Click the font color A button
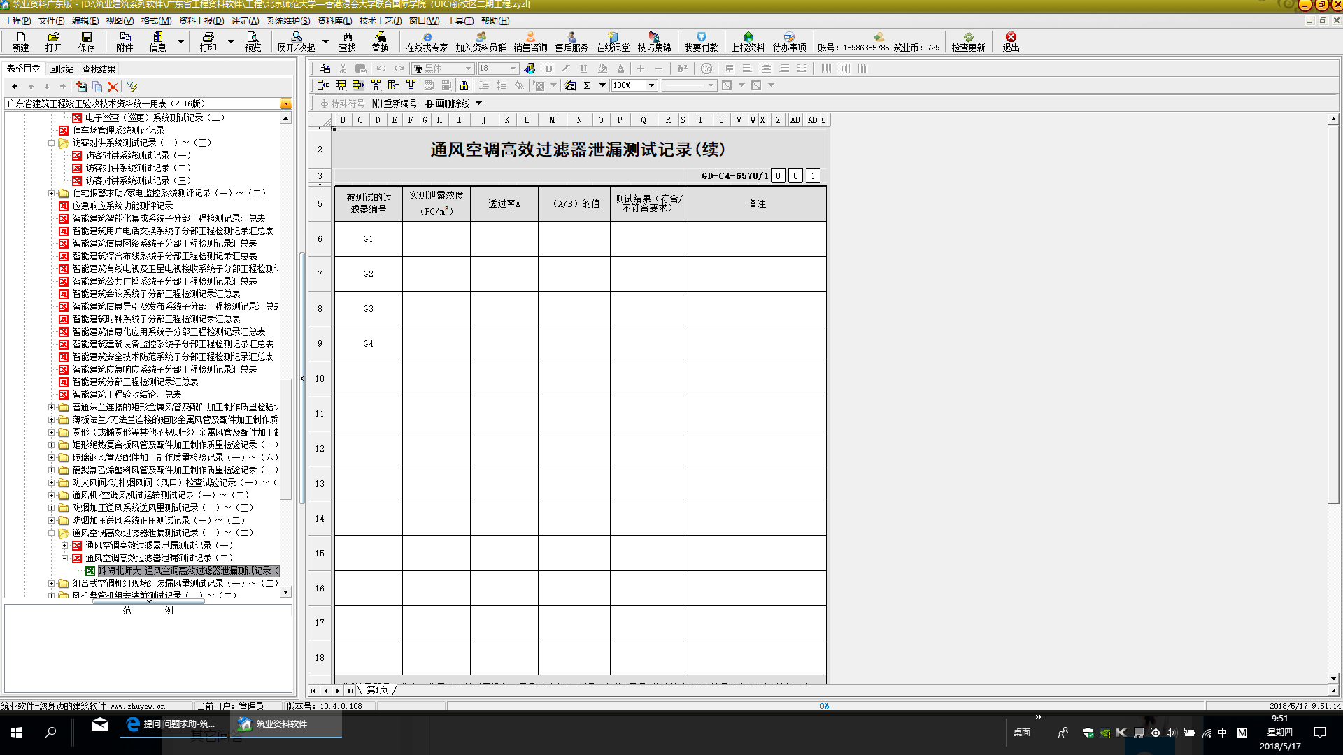The image size is (1343, 755). pyautogui.click(x=620, y=69)
